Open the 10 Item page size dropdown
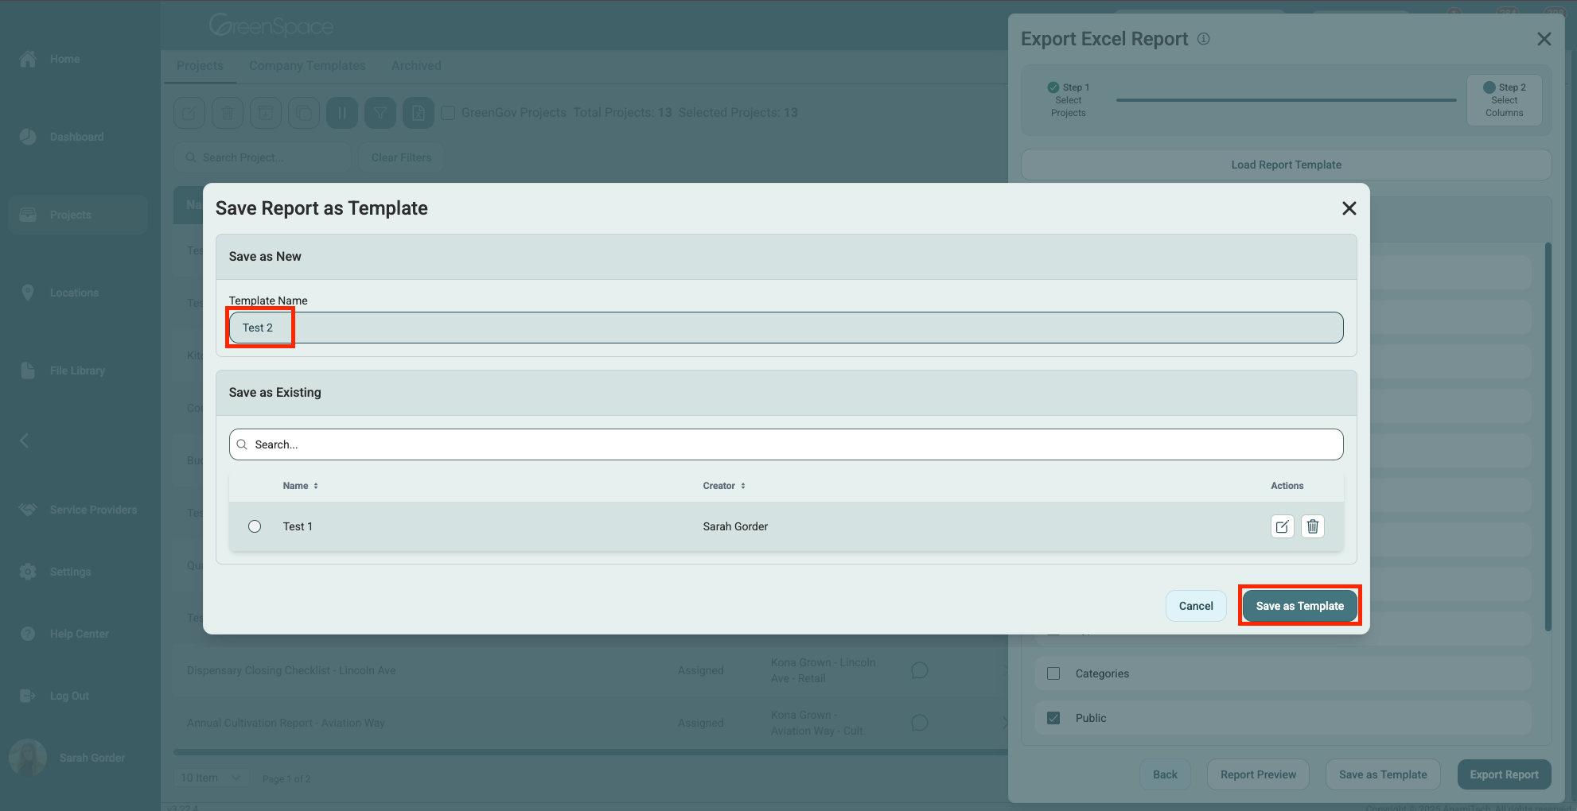The image size is (1577, 811). coord(210,778)
